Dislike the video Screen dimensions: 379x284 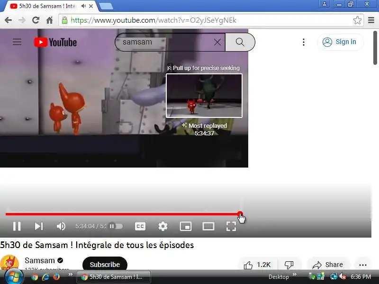[289, 265]
